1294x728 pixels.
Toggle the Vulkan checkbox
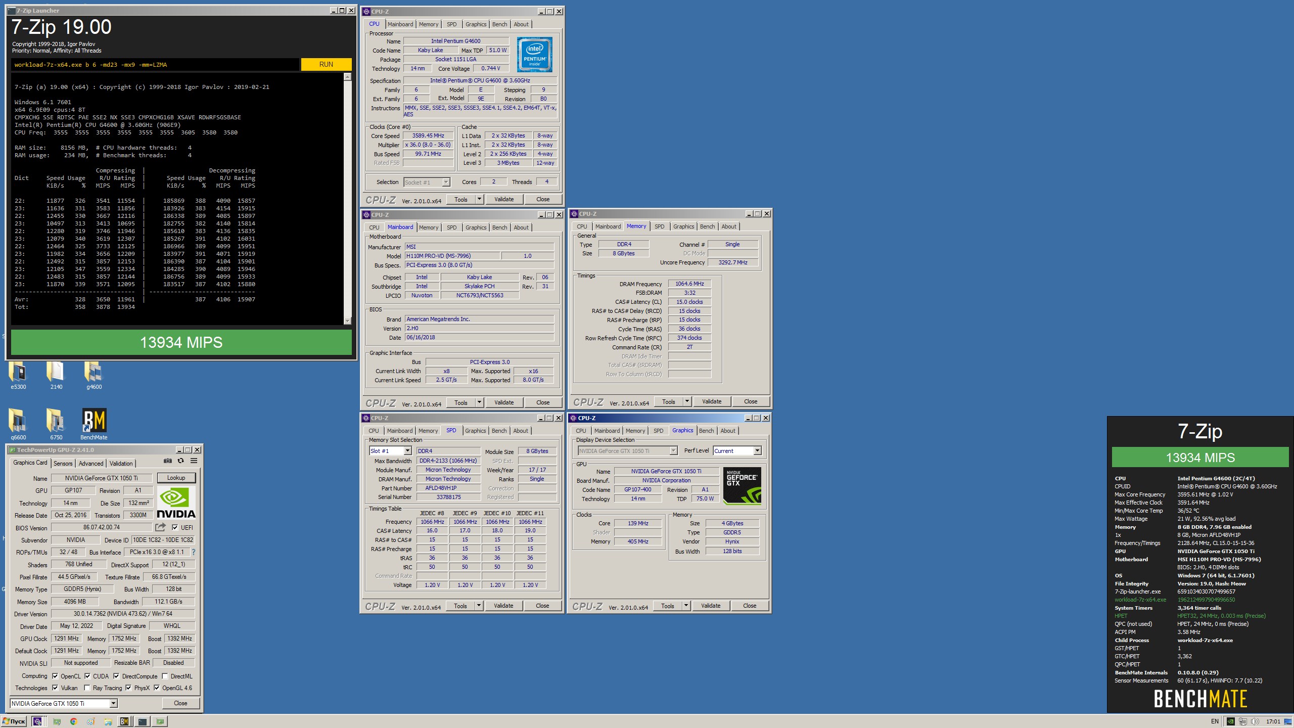[55, 688]
